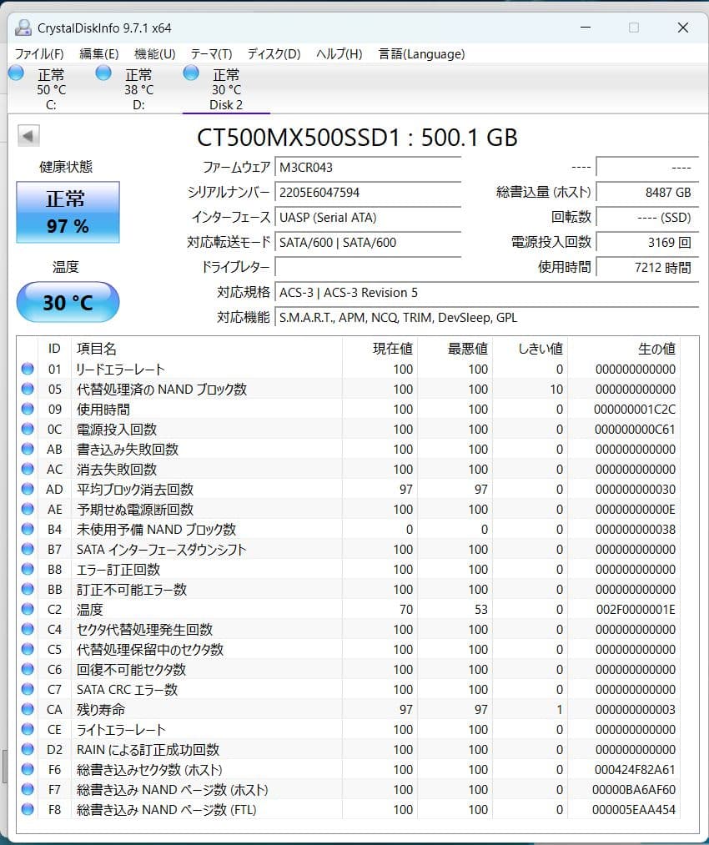This screenshot has width=709, height=845.
Task: Click the status icon for row AD 平均ブロック消去回数
Action: 28,490
